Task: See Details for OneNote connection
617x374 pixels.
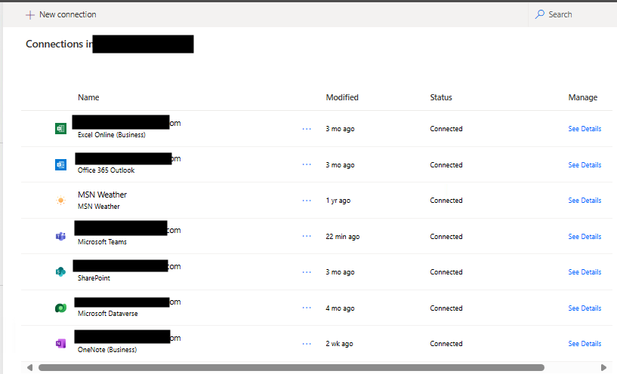Action: [x=585, y=344]
